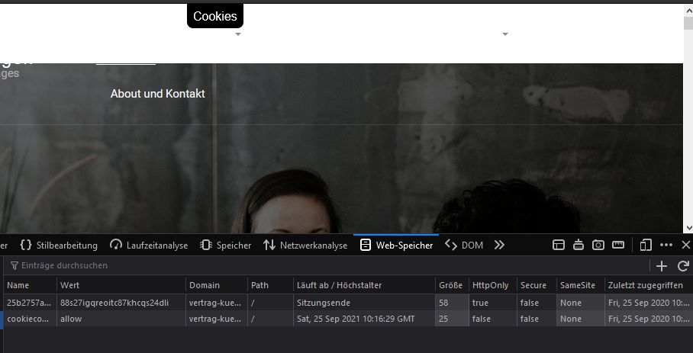Viewport: 693px width, 353px height.
Task: Switch to the DOM tab
Action: point(464,245)
